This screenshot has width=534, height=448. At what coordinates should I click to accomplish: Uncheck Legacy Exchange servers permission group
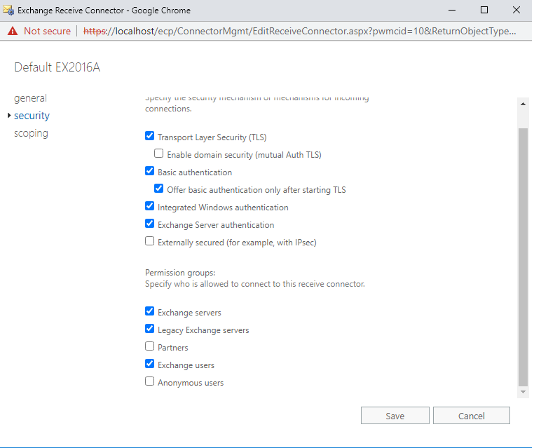[149, 329]
